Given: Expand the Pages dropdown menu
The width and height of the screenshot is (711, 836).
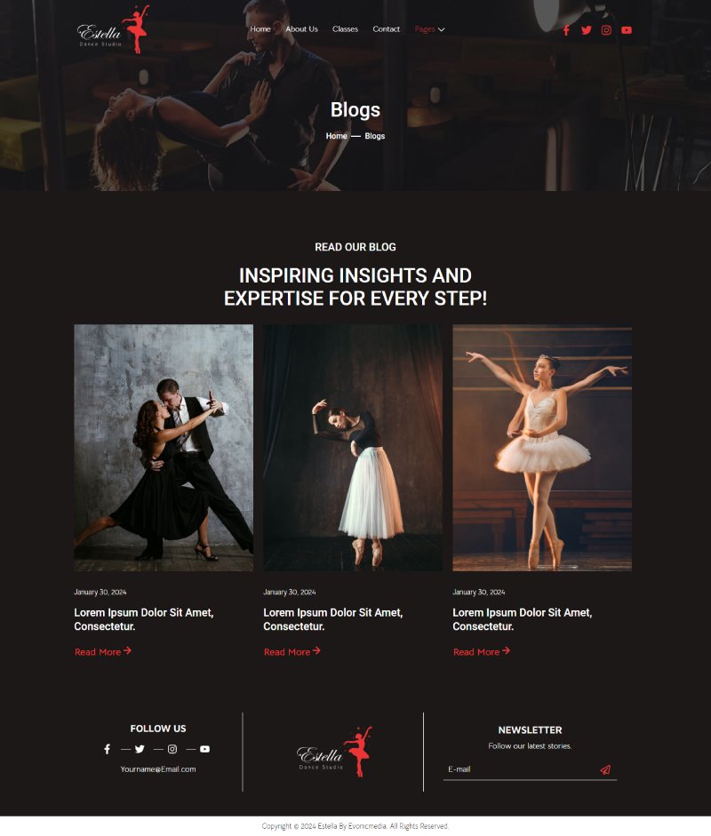Looking at the screenshot, I should (x=429, y=29).
